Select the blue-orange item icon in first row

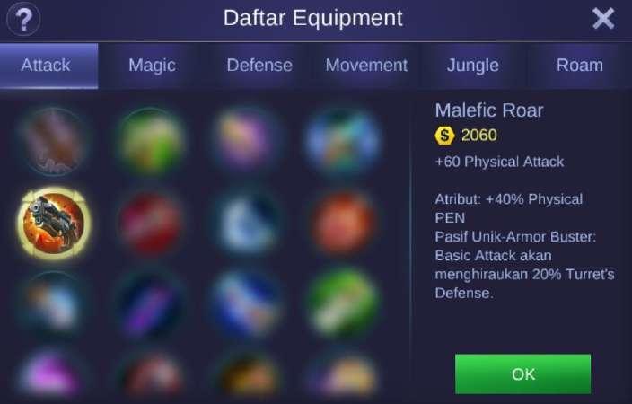click(x=343, y=142)
